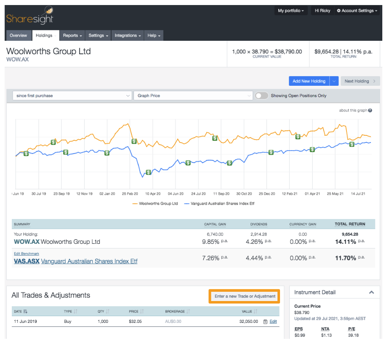Open VAS.ASX Vanguard Australian Shares Index Etf link

(x=76, y=261)
